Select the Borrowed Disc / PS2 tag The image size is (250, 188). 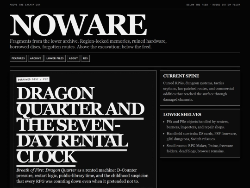pos(33,79)
